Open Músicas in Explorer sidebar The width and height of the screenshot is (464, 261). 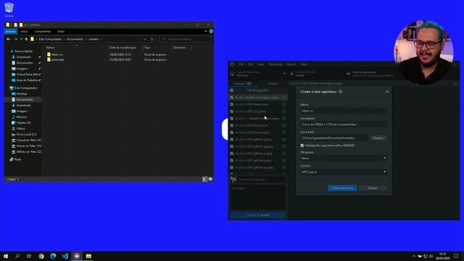22,117
